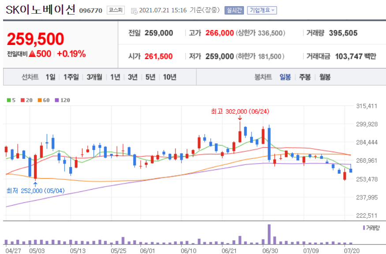Click the 선차트 label
Image resolution: width=386 pixels, height=254 pixels.
30,77
